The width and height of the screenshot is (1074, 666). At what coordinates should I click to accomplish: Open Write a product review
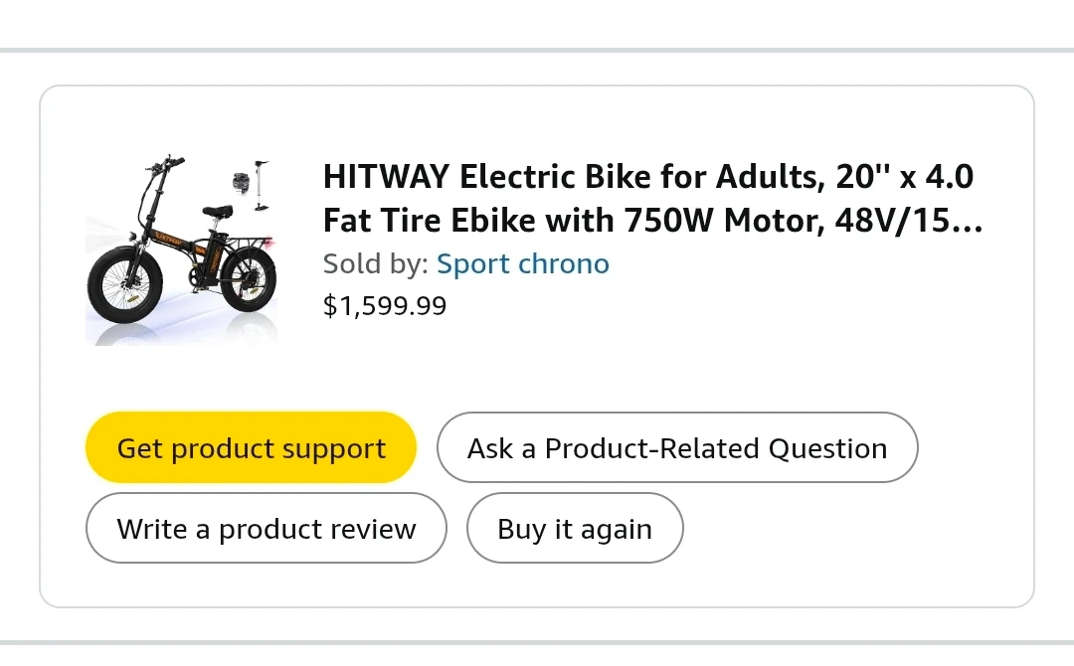(266, 529)
